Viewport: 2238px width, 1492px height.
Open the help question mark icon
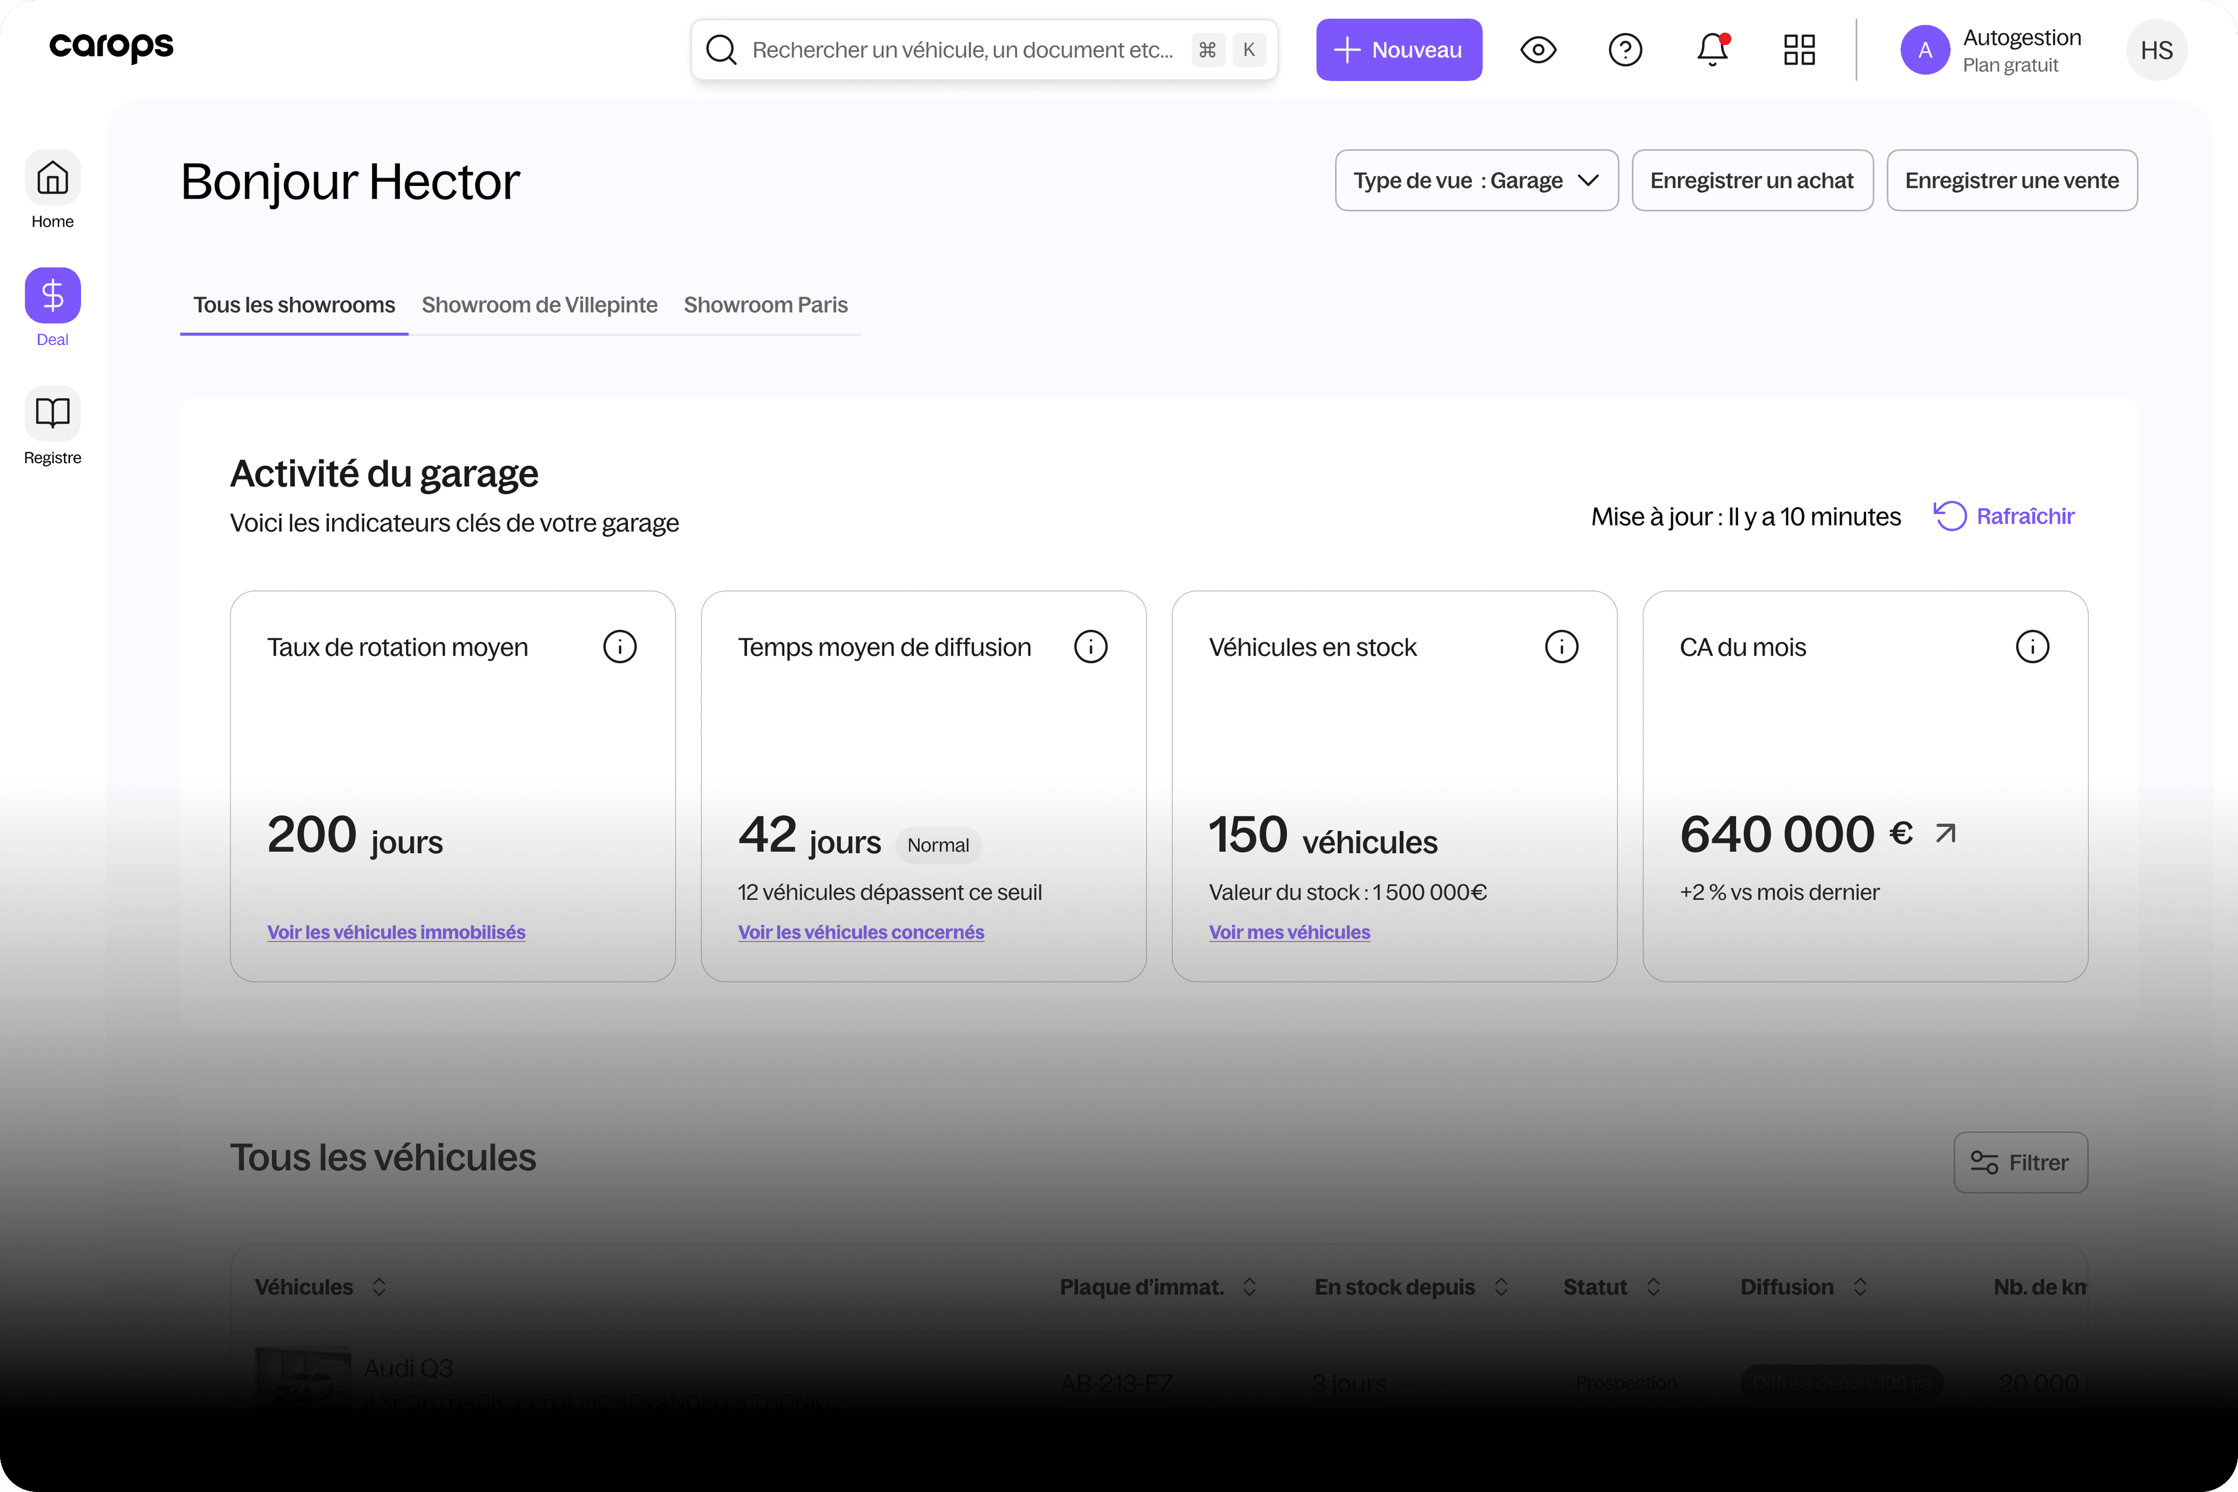[x=1625, y=50]
